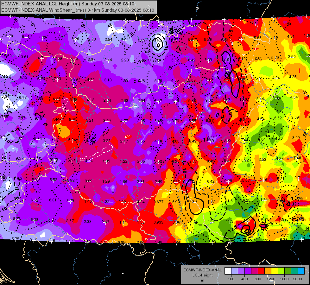Click the WindShear 0-1km title line

click(78, 10)
